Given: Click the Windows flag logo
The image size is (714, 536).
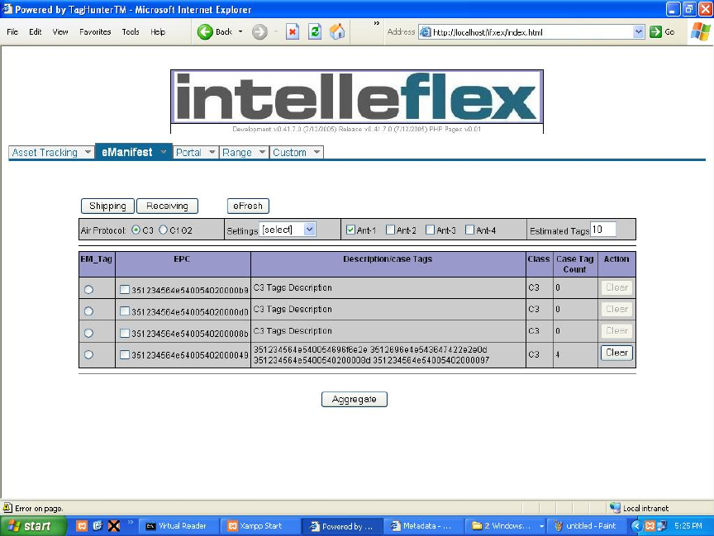Looking at the screenshot, I should [700, 32].
